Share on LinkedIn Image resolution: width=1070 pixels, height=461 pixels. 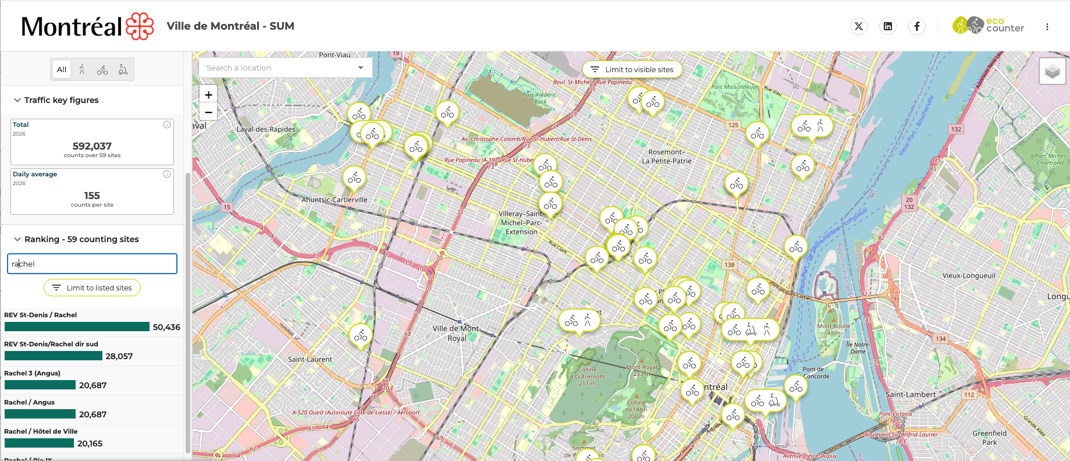coord(888,26)
